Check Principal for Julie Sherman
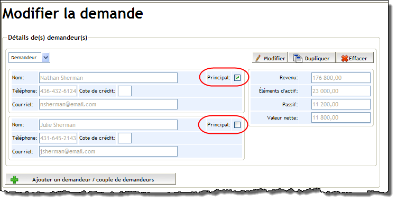This screenshot has height=201, width=397. pos(237,125)
